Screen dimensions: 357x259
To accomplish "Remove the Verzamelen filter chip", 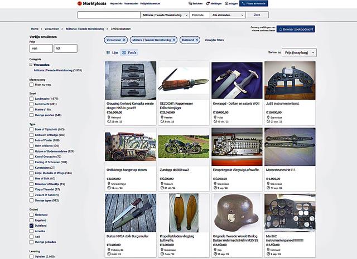I will pos(124,40).
